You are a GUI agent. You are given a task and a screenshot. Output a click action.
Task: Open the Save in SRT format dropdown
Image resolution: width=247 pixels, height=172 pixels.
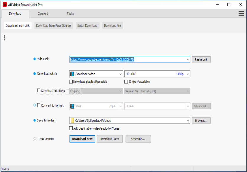click(x=157, y=91)
